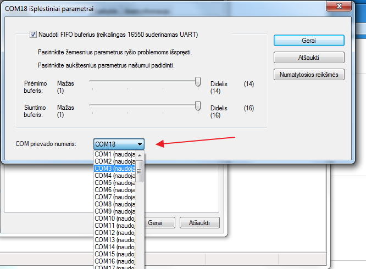The height and width of the screenshot is (269, 366).
Task: Choose COM15 from the list
Action: point(115,254)
